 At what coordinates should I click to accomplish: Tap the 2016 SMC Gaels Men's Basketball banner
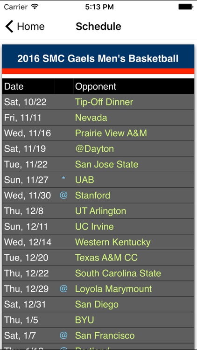[98, 58]
